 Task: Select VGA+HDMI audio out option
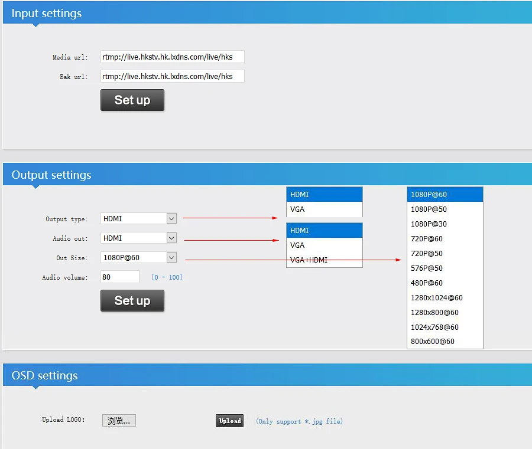point(325,260)
